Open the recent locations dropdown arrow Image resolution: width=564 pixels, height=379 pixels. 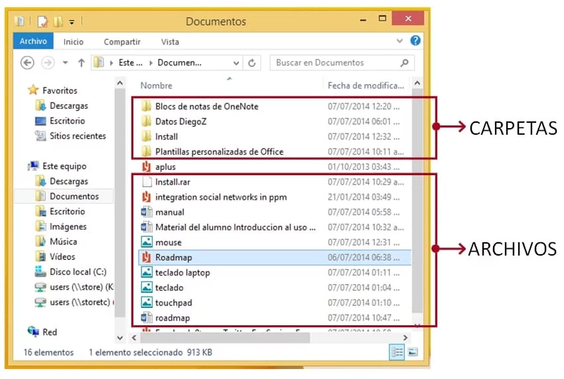(x=65, y=63)
